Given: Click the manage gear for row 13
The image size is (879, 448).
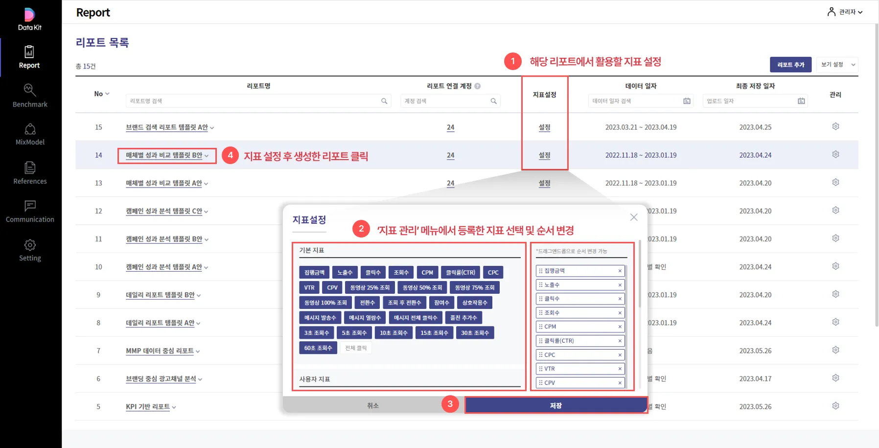Looking at the screenshot, I should [835, 182].
